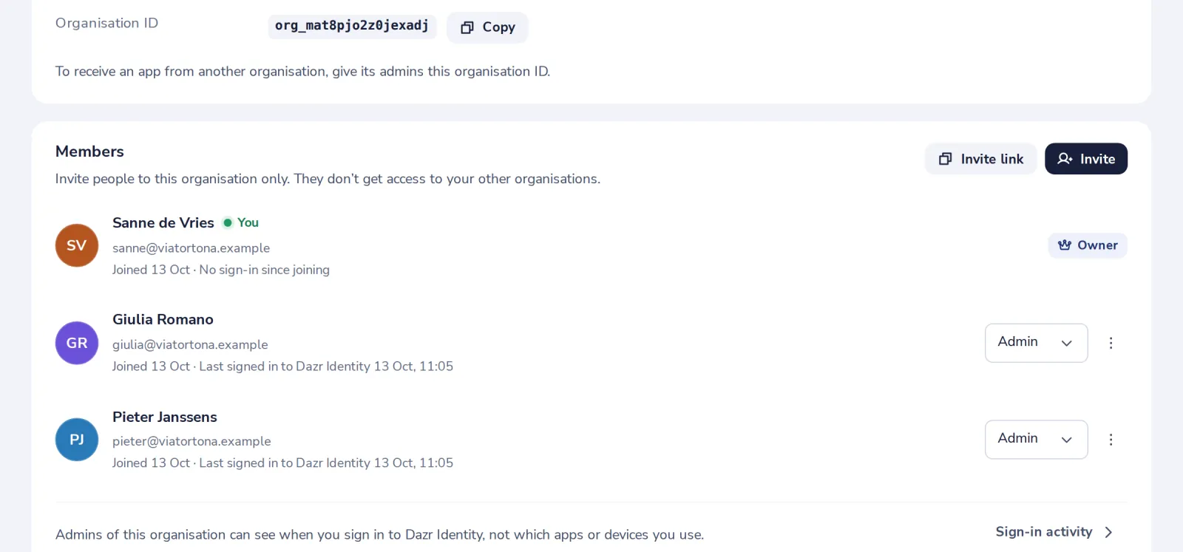Open Sign-in activity
The width and height of the screenshot is (1183, 552).
pyautogui.click(x=1054, y=532)
